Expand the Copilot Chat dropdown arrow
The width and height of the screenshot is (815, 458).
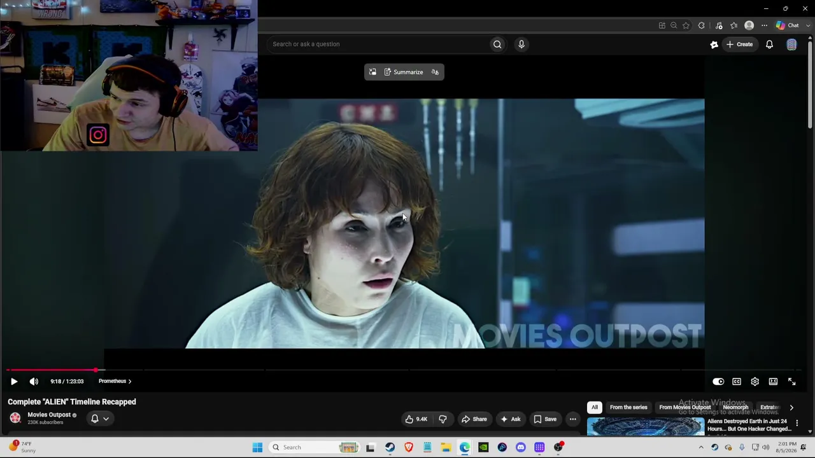(x=808, y=25)
